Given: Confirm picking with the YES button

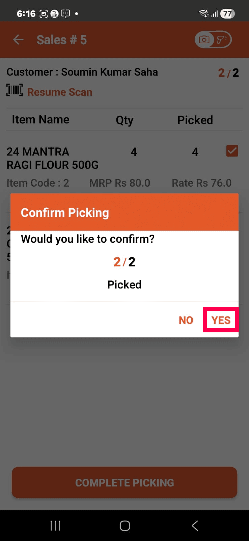Looking at the screenshot, I should (221, 320).
